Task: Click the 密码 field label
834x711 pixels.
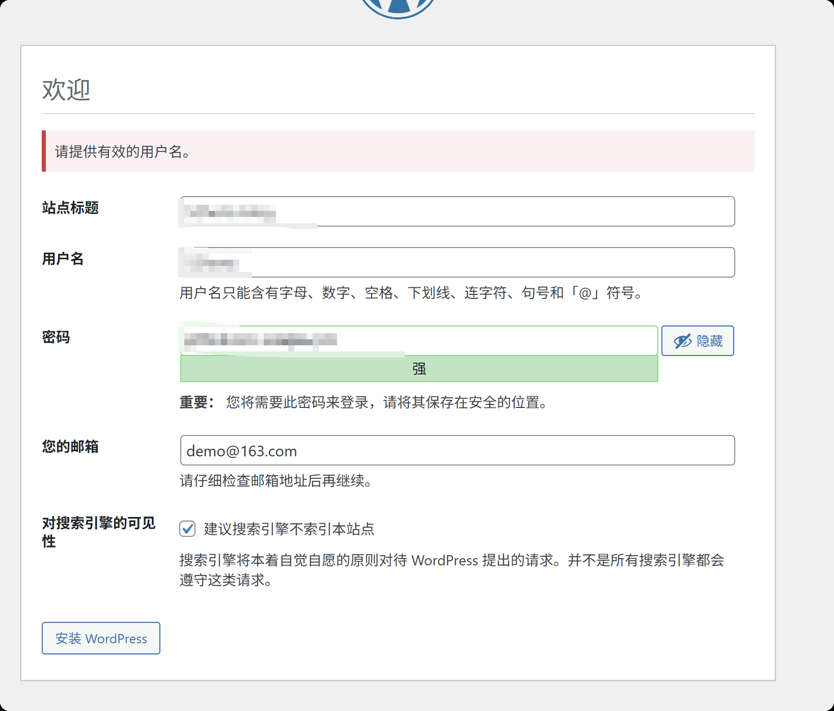Action: 56,337
